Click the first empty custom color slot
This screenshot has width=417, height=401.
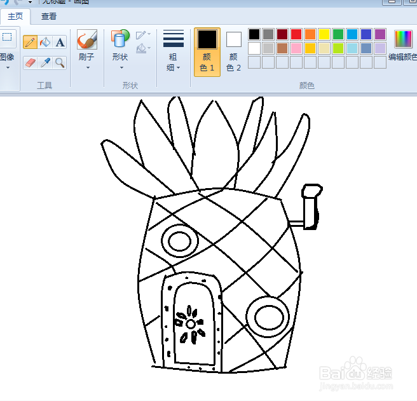click(254, 62)
